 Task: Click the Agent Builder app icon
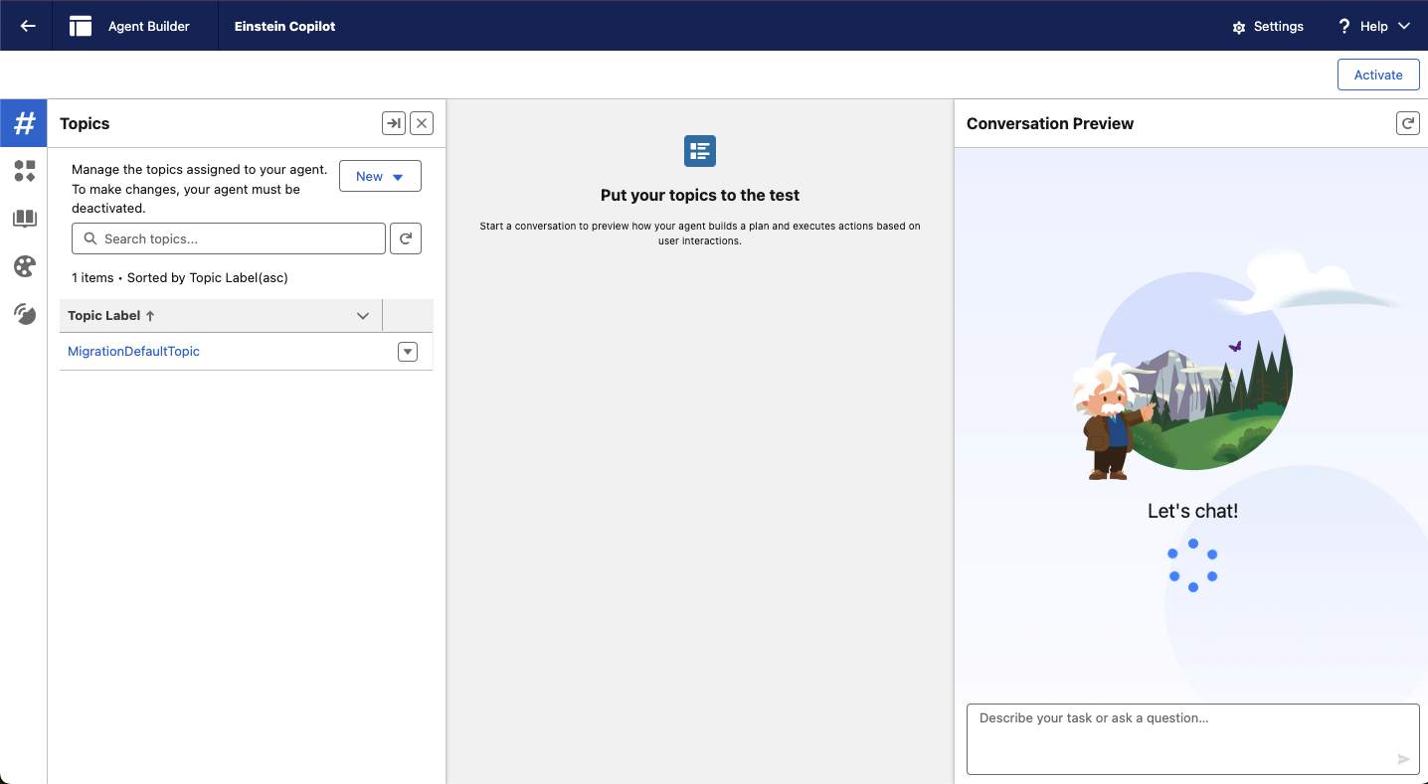tap(81, 26)
